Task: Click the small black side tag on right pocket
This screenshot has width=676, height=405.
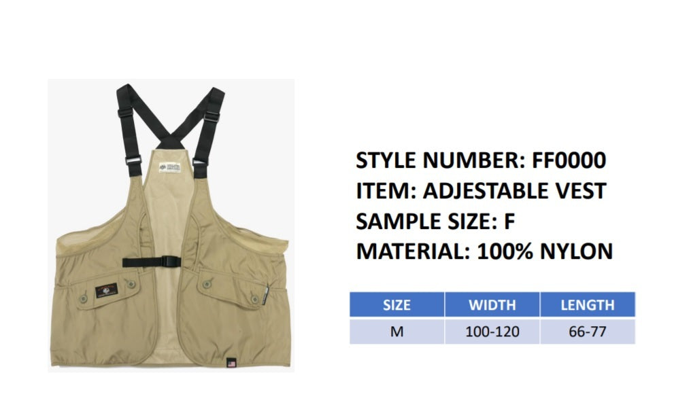Action: (265, 295)
